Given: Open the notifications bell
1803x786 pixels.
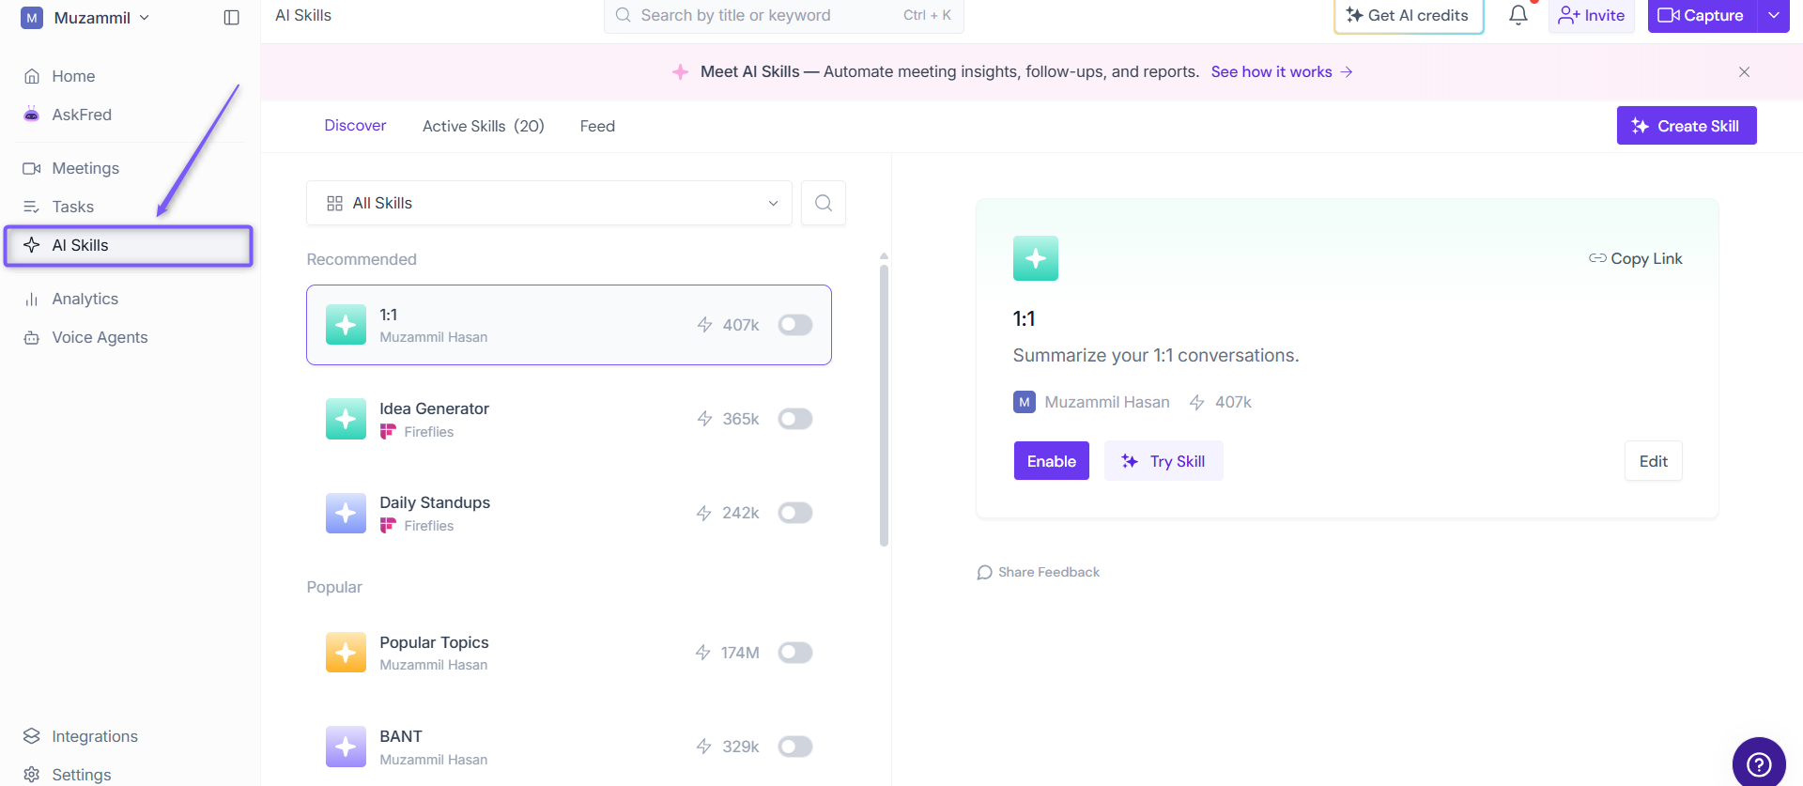Looking at the screenshot, I should point(1518,15).
